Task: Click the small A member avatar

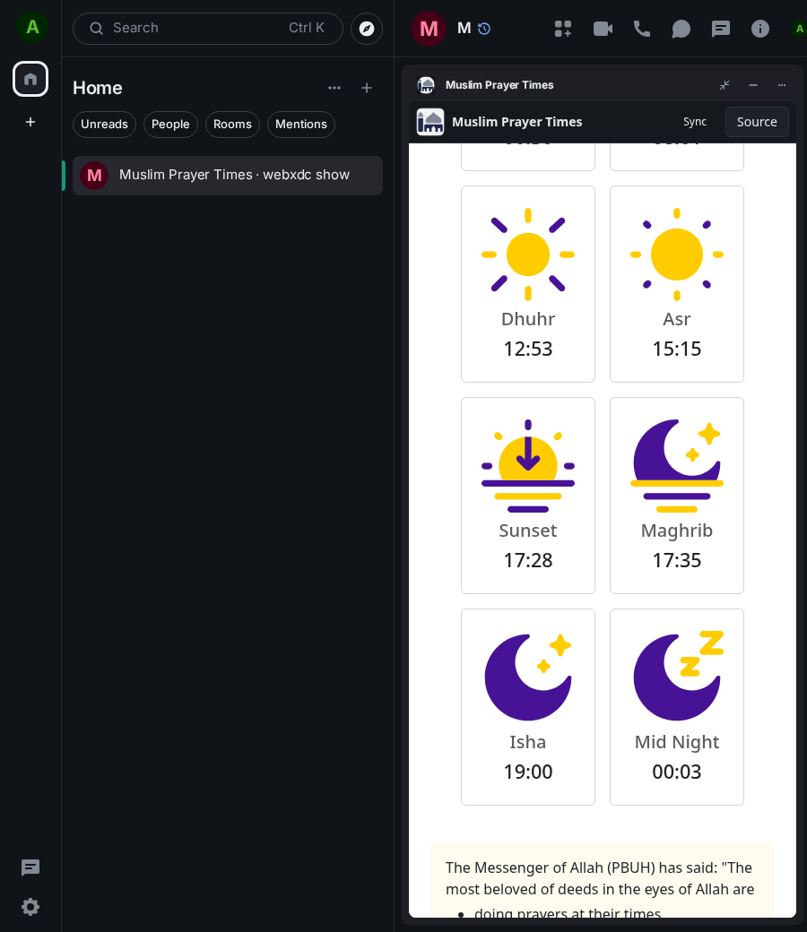Action: click(799, 29)
